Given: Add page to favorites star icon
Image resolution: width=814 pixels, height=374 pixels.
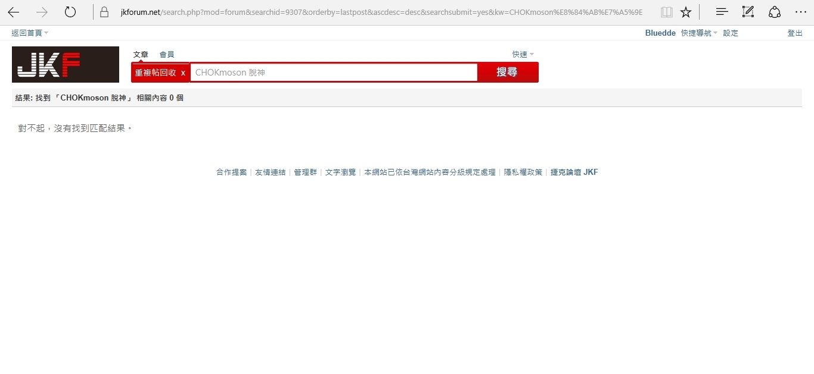Looking at the screenshot, I should (686, 12).
